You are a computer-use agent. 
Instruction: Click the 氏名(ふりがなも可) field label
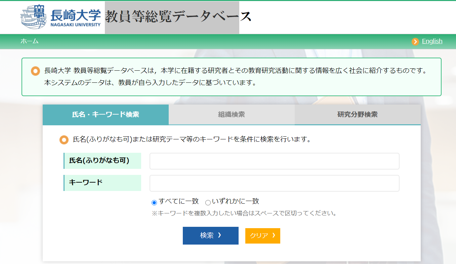click(x=99, y=160)
